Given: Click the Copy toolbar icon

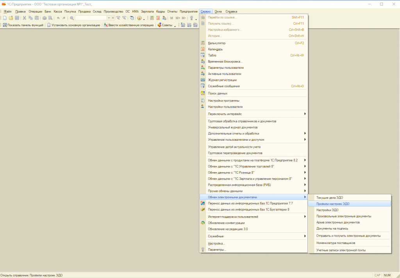Looking at the screenshot, I should point(30,18).
